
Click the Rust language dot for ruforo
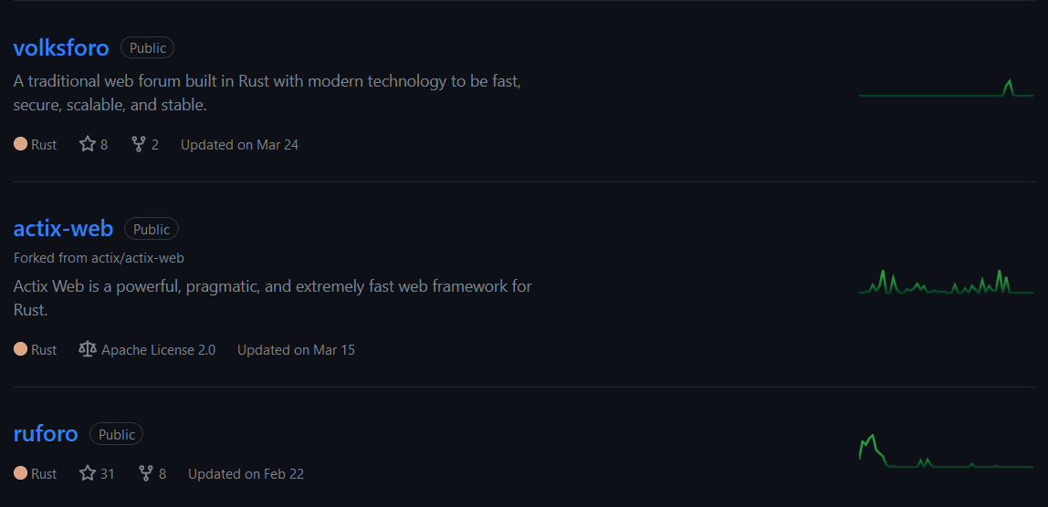[21, 473]
